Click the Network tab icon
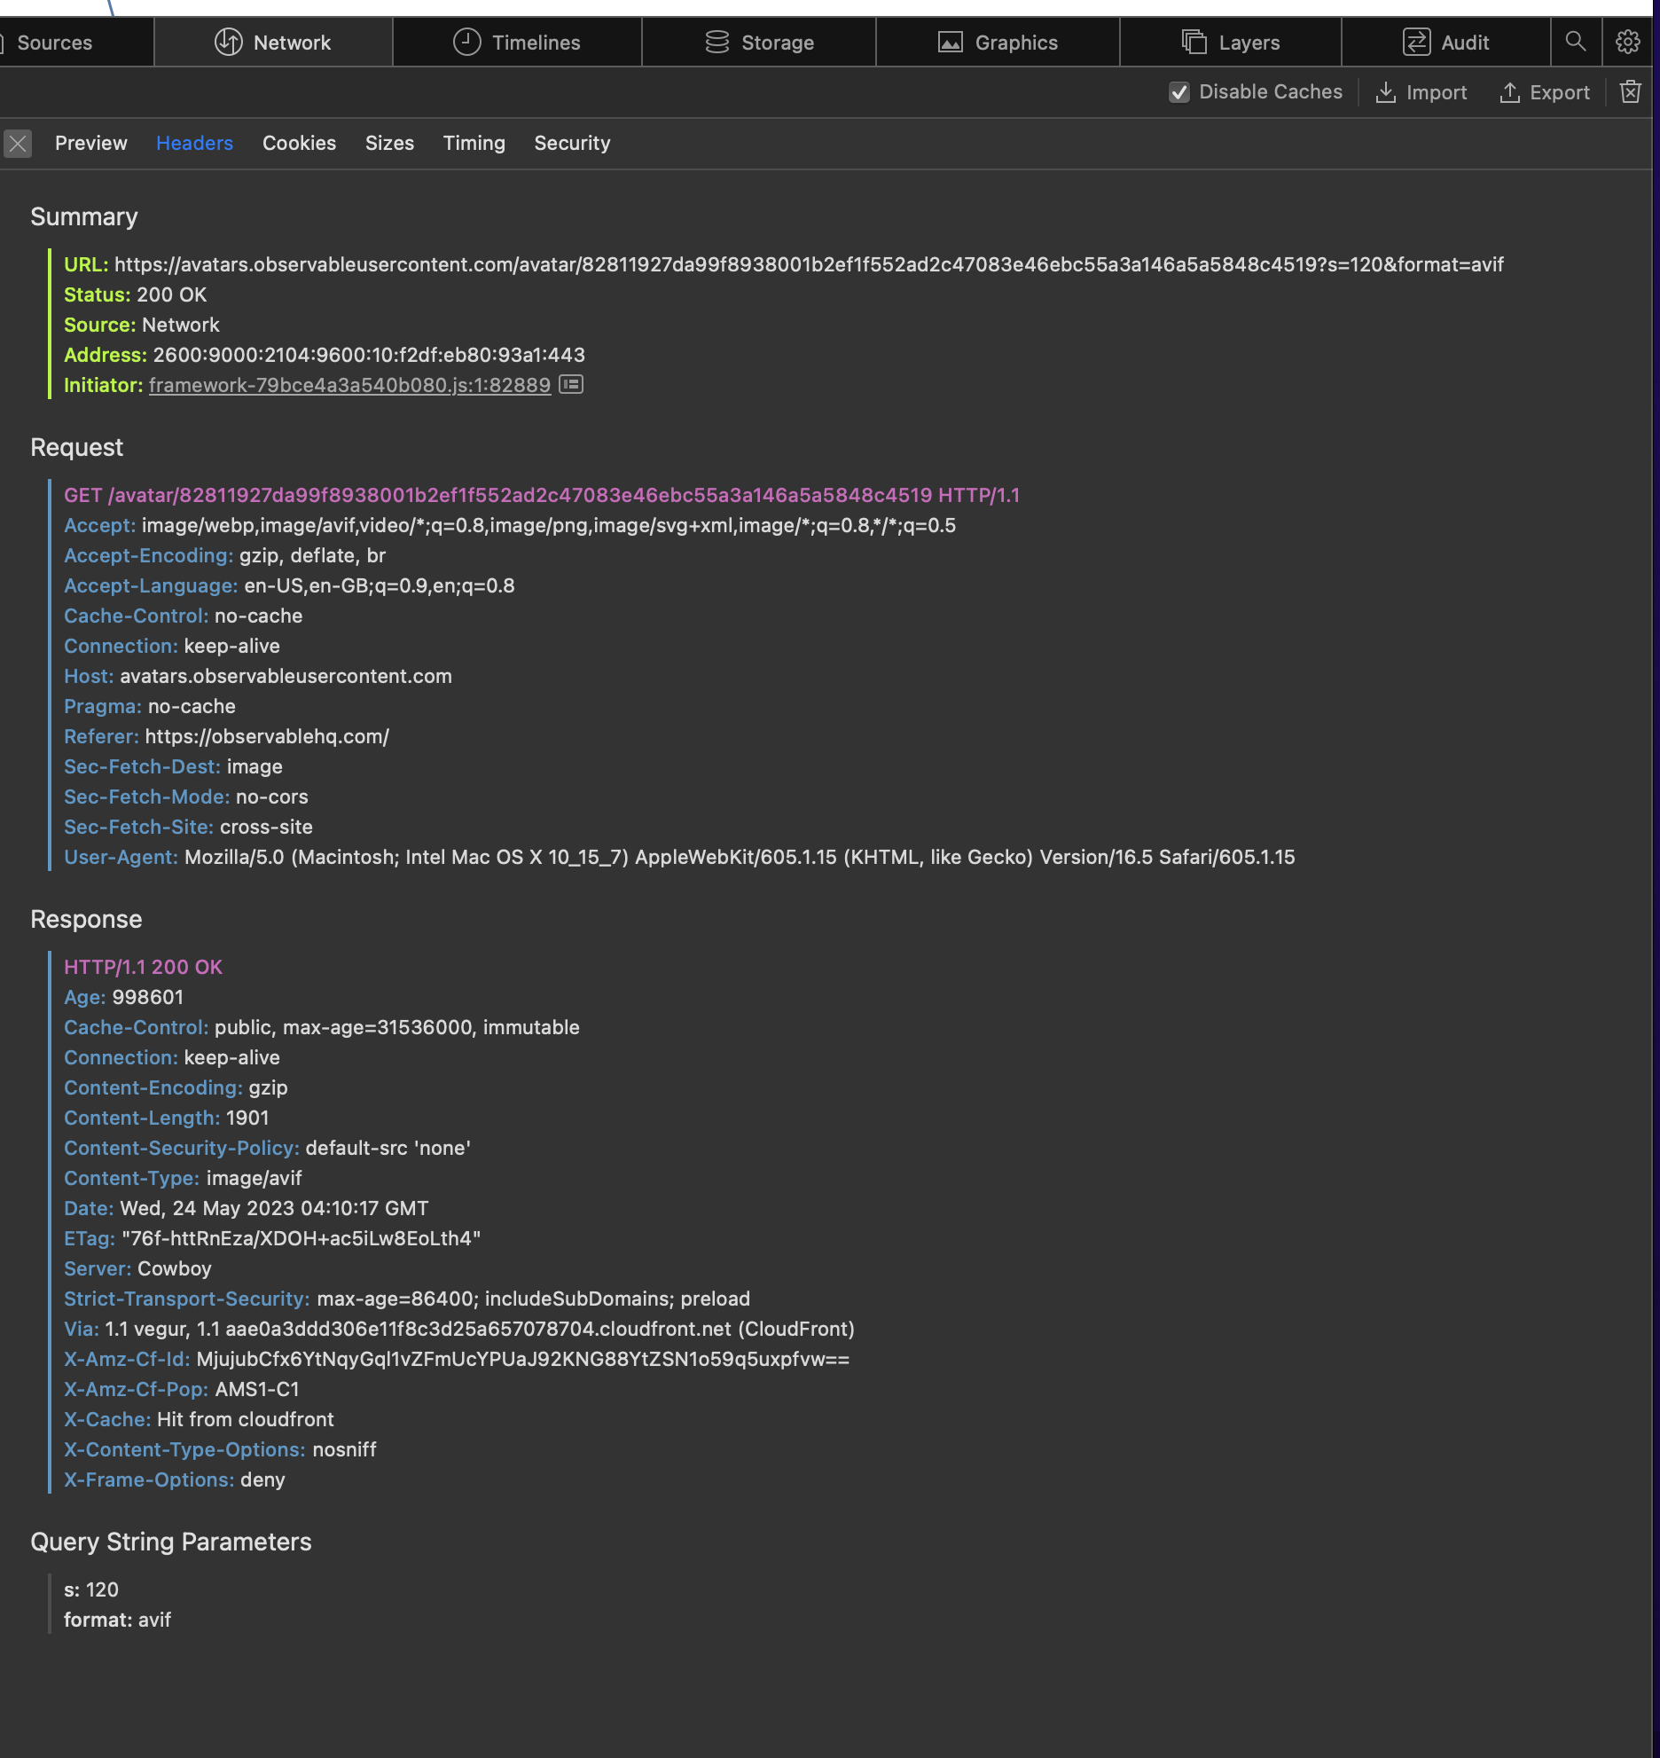 228,42
